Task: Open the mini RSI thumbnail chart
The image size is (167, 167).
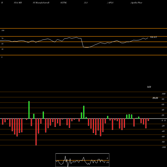Action: click(x=82, y=160)
